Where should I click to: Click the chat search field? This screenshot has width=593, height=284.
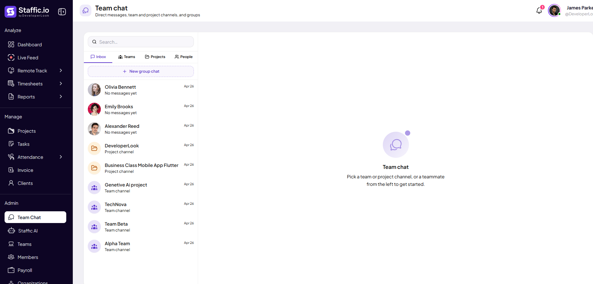click(x=141, y=42)
